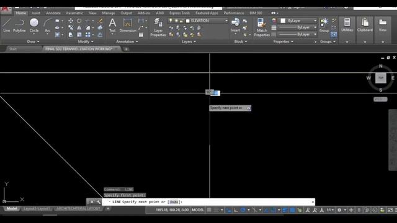Toggle lineweight display in status bar
Viewport: 397px width, 223px height.
(285, 210)
